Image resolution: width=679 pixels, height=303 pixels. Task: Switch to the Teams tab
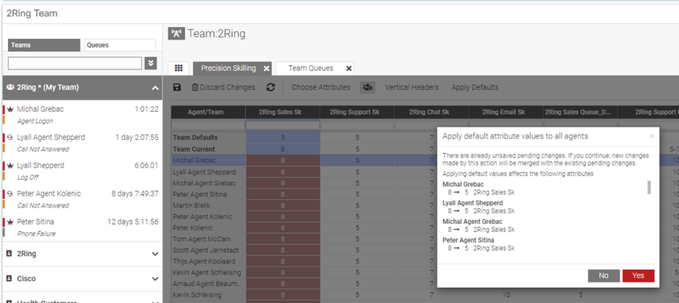pos(44,45)
